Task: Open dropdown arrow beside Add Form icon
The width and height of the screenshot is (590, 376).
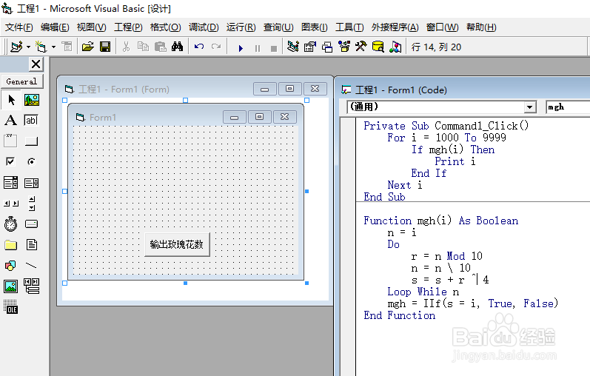Action: tap(53, 47)
